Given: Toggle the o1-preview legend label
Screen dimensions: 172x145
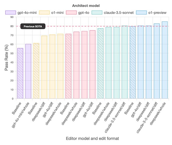Looking at the screenshot, I should [157, 13].
